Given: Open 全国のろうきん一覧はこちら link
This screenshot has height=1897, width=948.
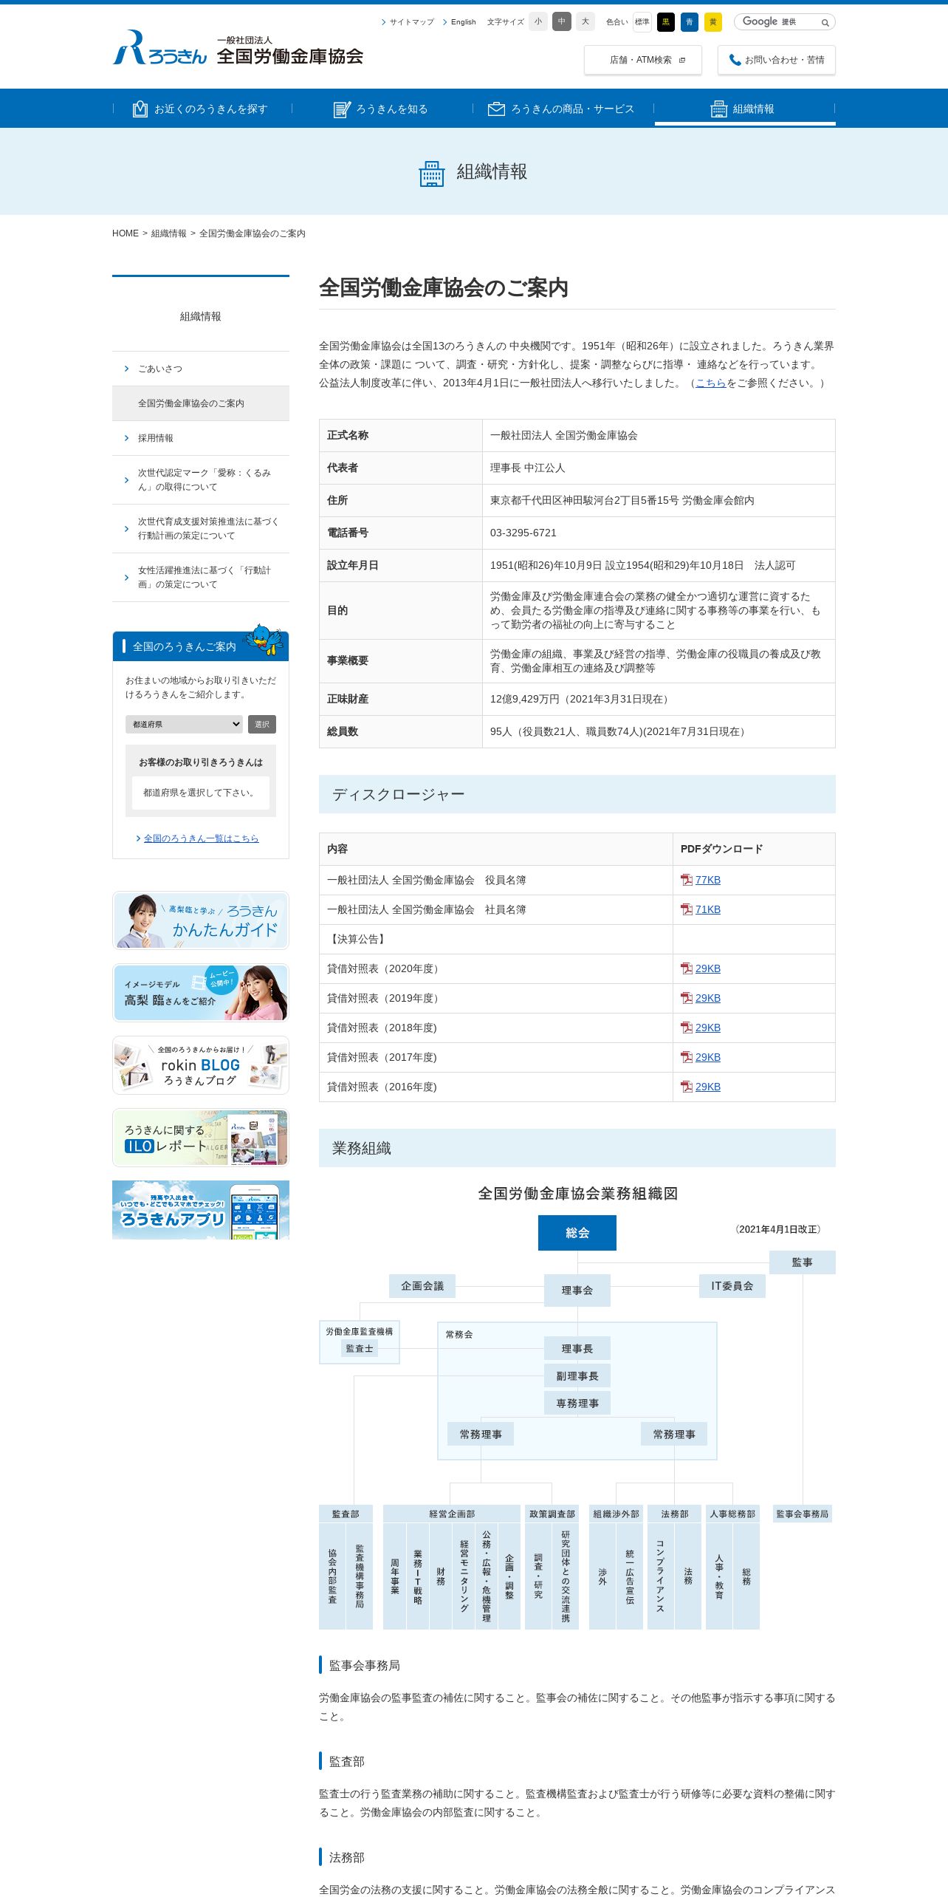Looking at the screenshot, I should (201, 838).
